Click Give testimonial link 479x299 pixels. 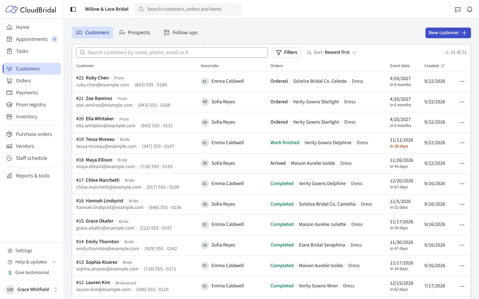(32, 273)
